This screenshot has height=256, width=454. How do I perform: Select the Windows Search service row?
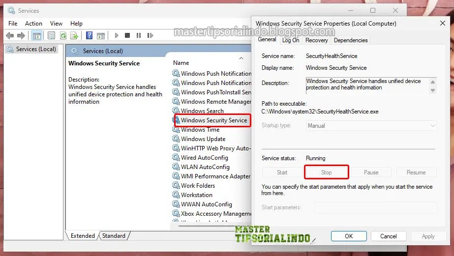point(212,111)
